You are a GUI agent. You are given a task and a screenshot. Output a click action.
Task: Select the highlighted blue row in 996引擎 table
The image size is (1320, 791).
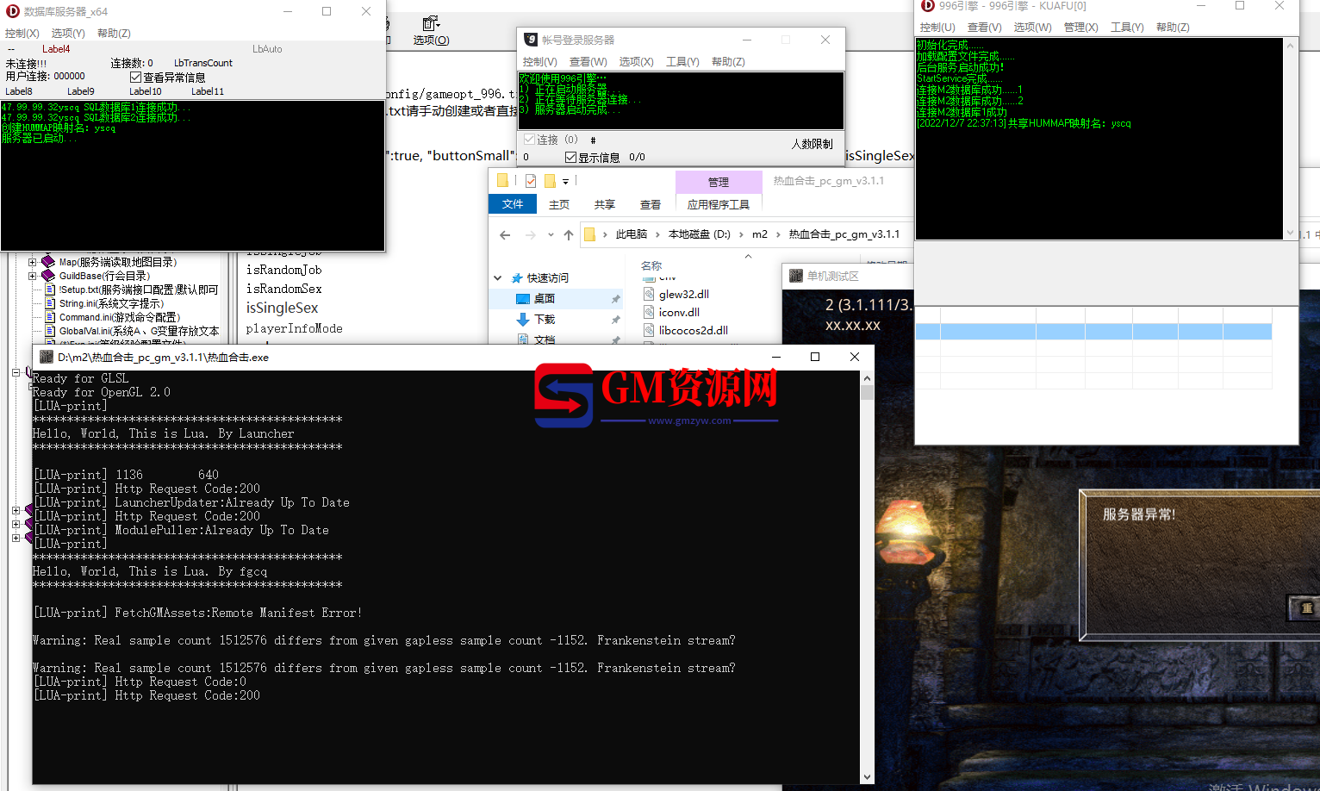pos(1093,332)
